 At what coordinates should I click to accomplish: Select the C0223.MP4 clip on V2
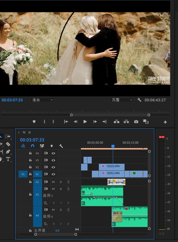[112, 167]
